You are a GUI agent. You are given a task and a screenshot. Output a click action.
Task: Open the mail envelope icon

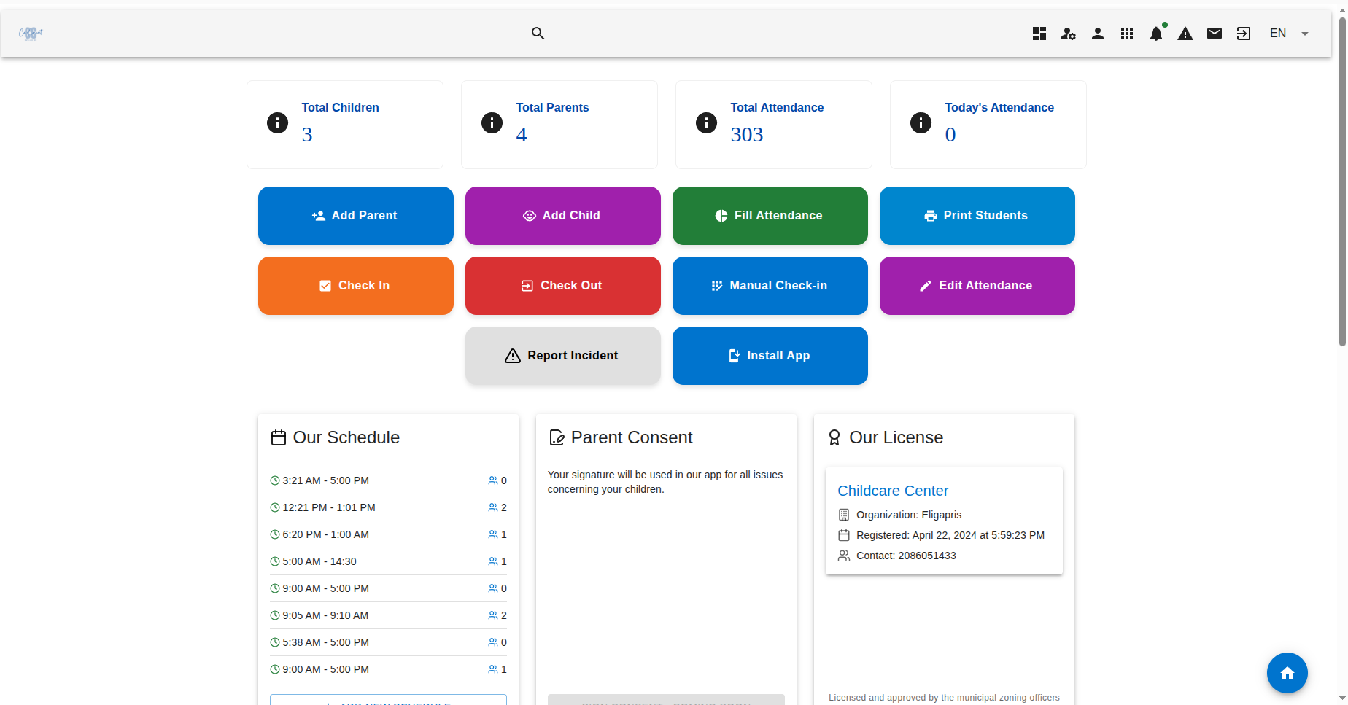[1215, 34]
